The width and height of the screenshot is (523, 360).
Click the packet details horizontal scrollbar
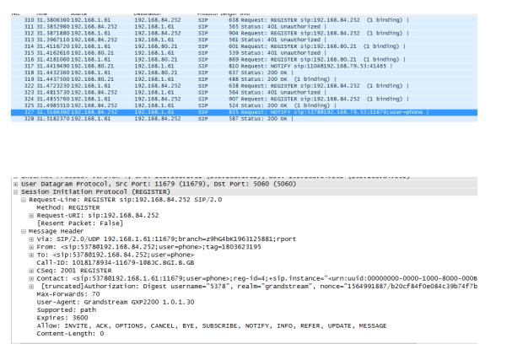[218, 342]
